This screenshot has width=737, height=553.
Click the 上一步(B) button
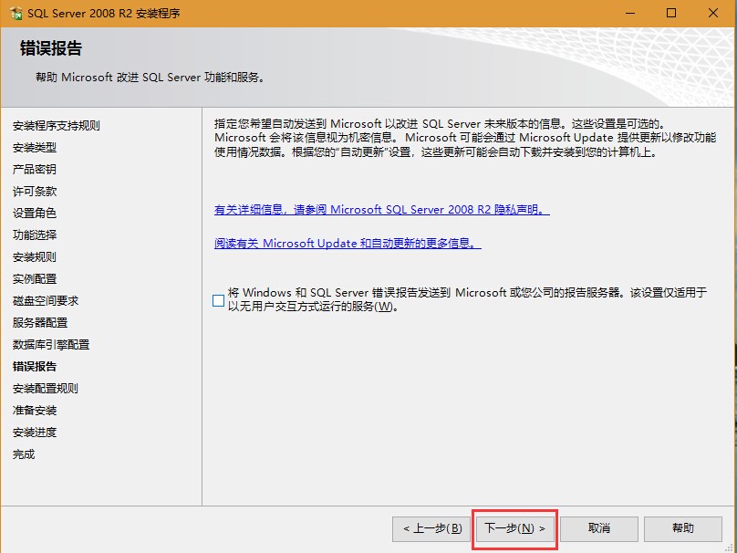click(x=431, y=528)
